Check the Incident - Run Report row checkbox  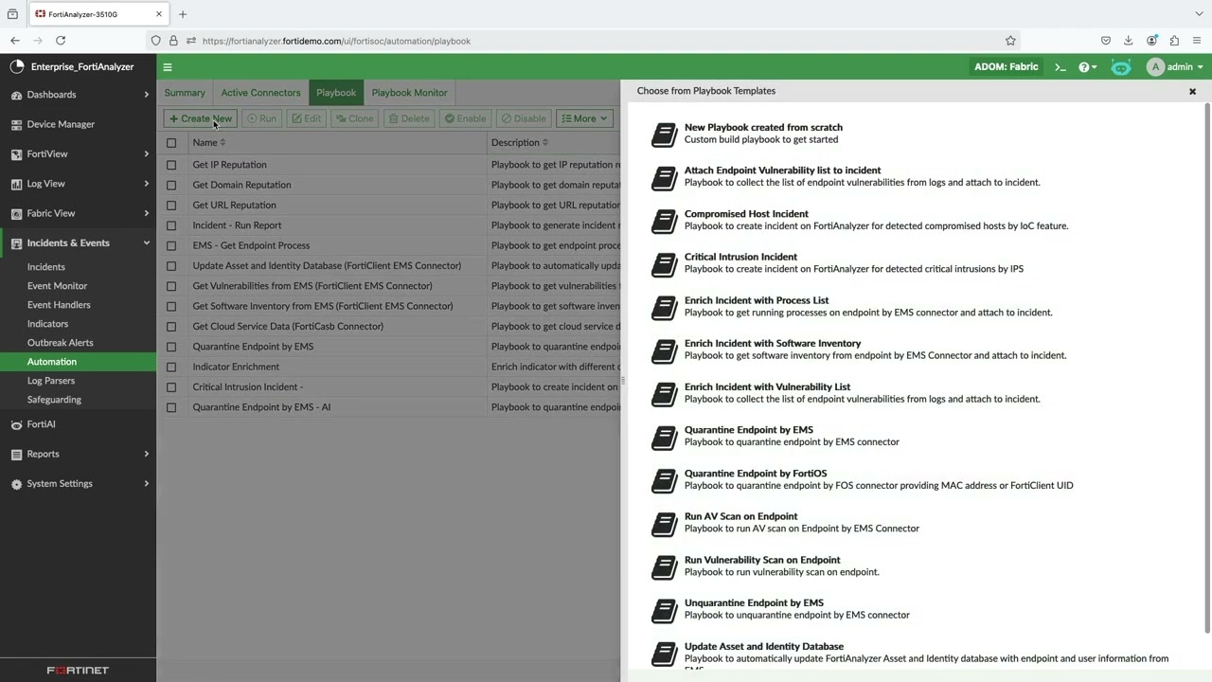point(171,225)
